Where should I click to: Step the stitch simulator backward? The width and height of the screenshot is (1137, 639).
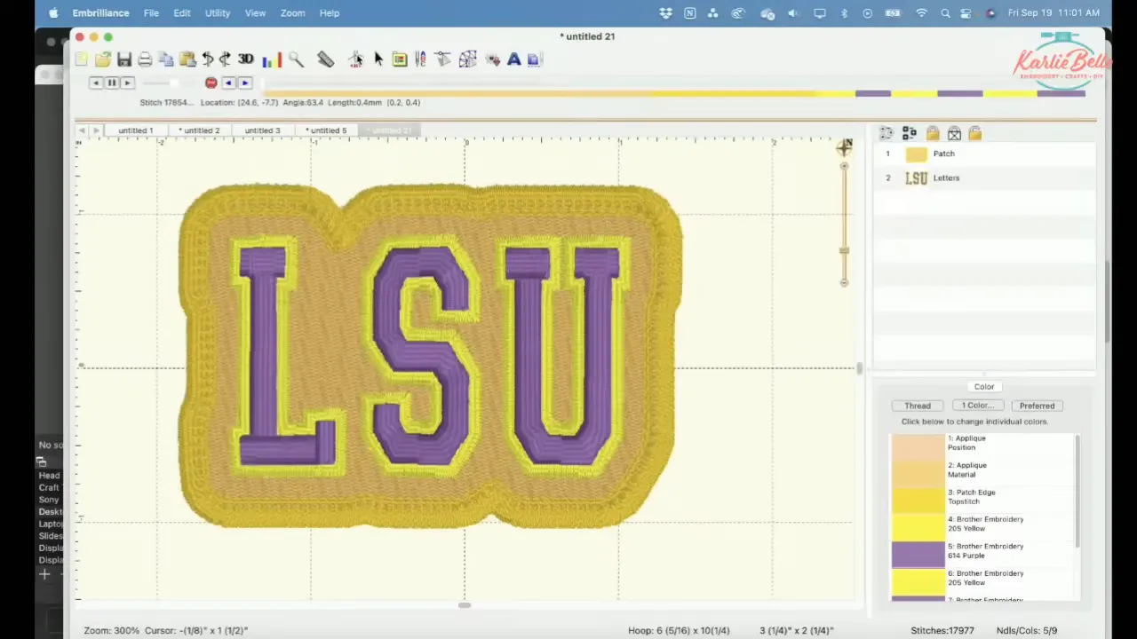pos(96,83)
